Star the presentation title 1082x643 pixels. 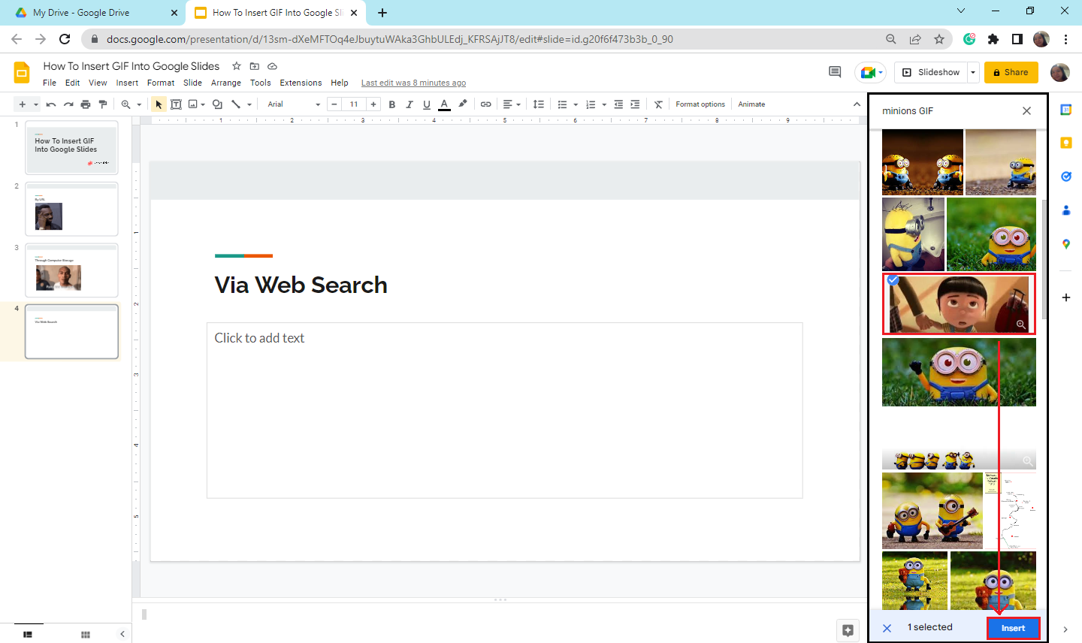pos(237,66)
